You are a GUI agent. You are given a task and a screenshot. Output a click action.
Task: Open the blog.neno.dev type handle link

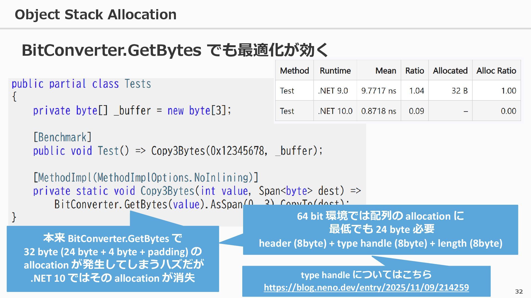click(x=366, y=288)
